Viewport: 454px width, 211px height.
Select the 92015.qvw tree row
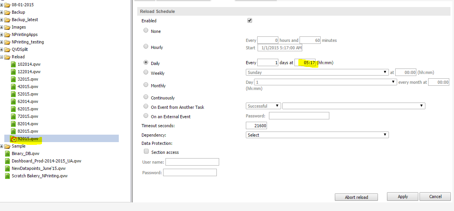click(62, 139)
